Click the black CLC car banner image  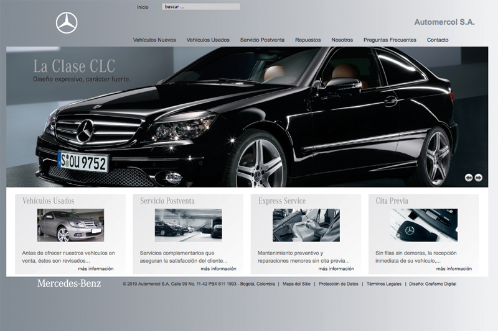[x=247, y=117]
